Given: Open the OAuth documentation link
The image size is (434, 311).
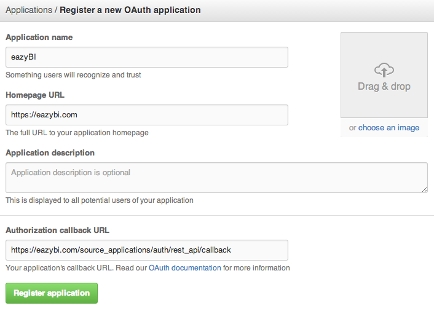Looking at the screenshot, I should tap(185, 268).
